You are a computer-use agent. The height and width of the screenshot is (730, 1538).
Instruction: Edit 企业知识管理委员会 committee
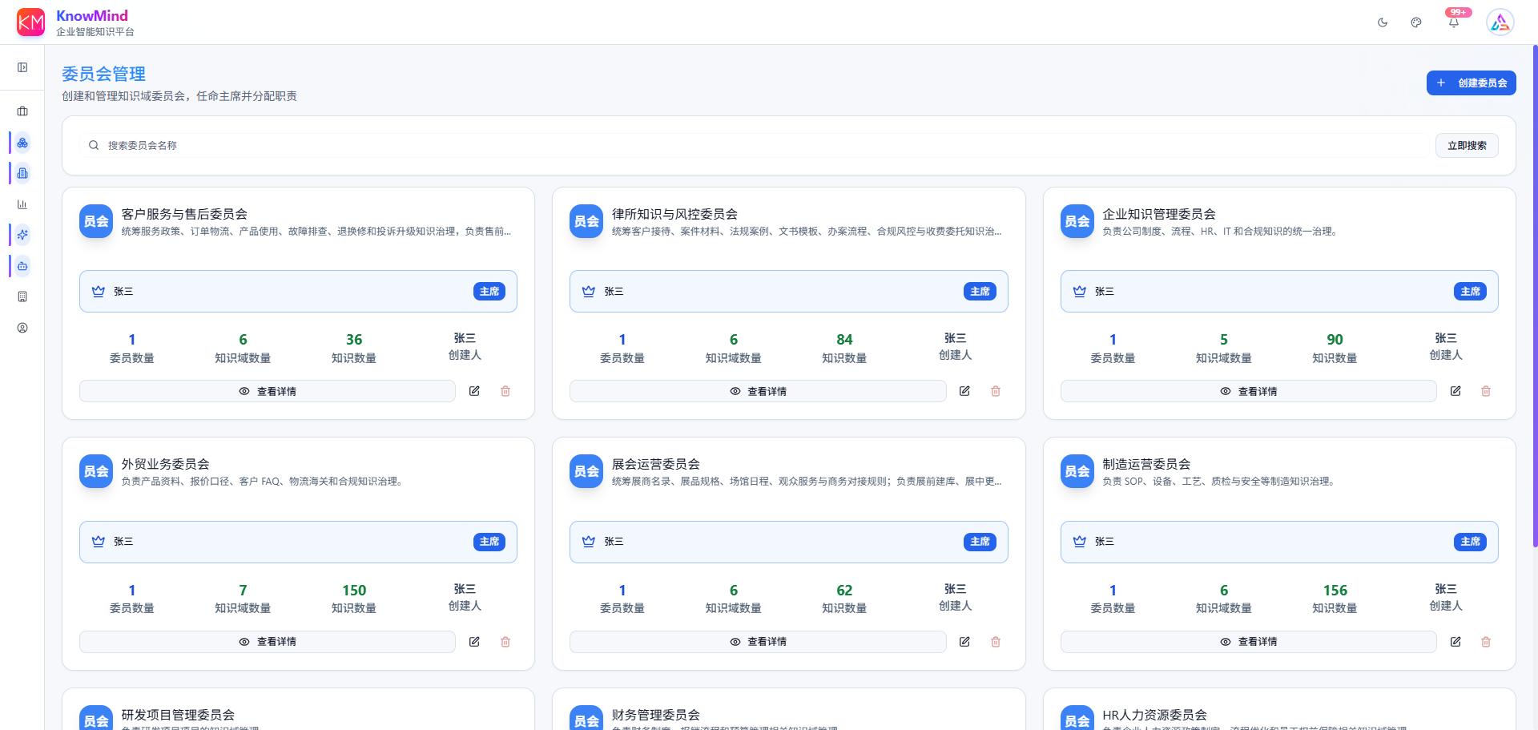[x=1455, y=391]
